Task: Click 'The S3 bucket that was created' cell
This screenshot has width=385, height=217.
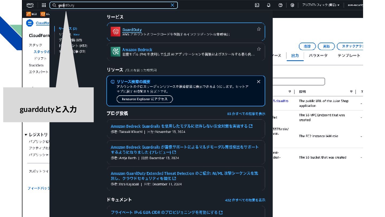Action: (323, 158)
